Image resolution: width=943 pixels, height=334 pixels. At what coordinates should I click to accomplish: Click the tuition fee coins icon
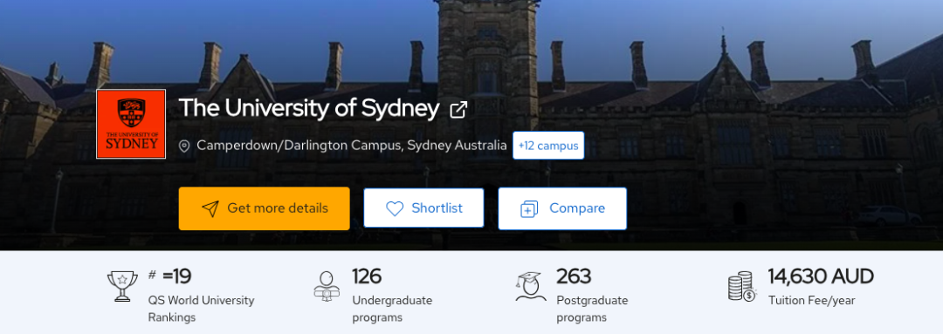pyautogui.click(x=741, y=287)
